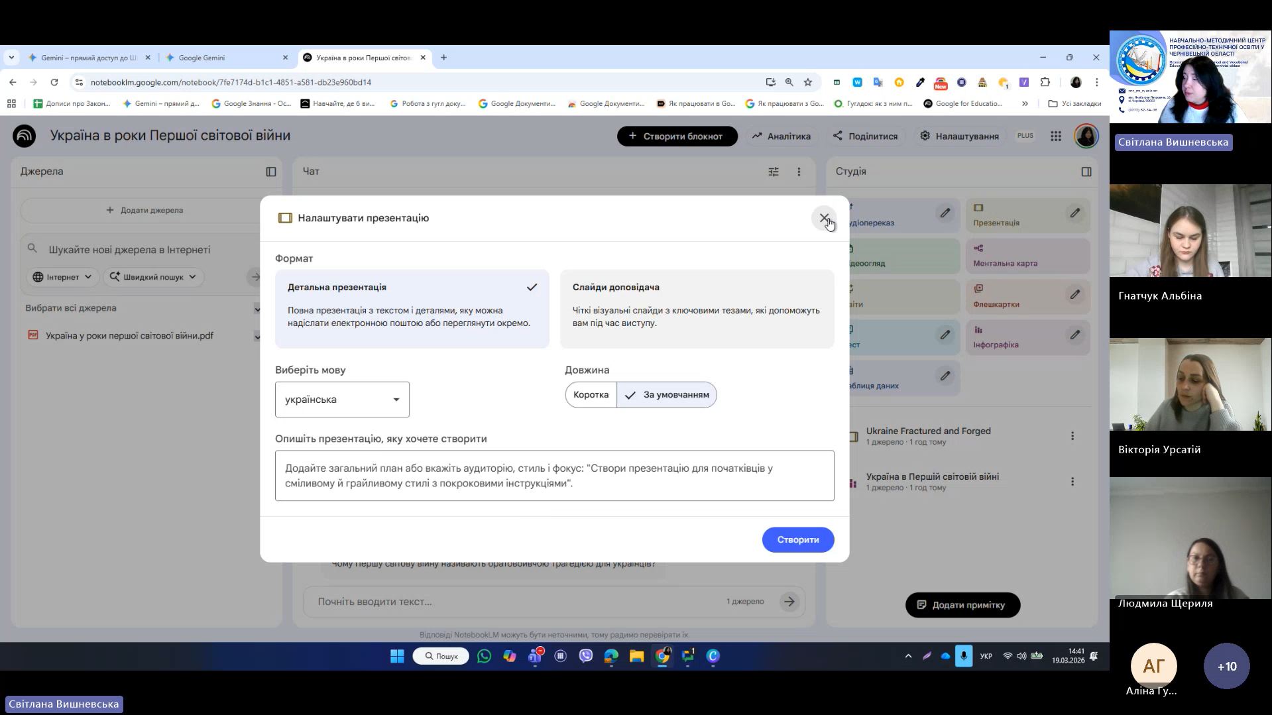The image size is (1272, 715).
Task: Select the Детальна презентація format option
Action: (412, 308)
